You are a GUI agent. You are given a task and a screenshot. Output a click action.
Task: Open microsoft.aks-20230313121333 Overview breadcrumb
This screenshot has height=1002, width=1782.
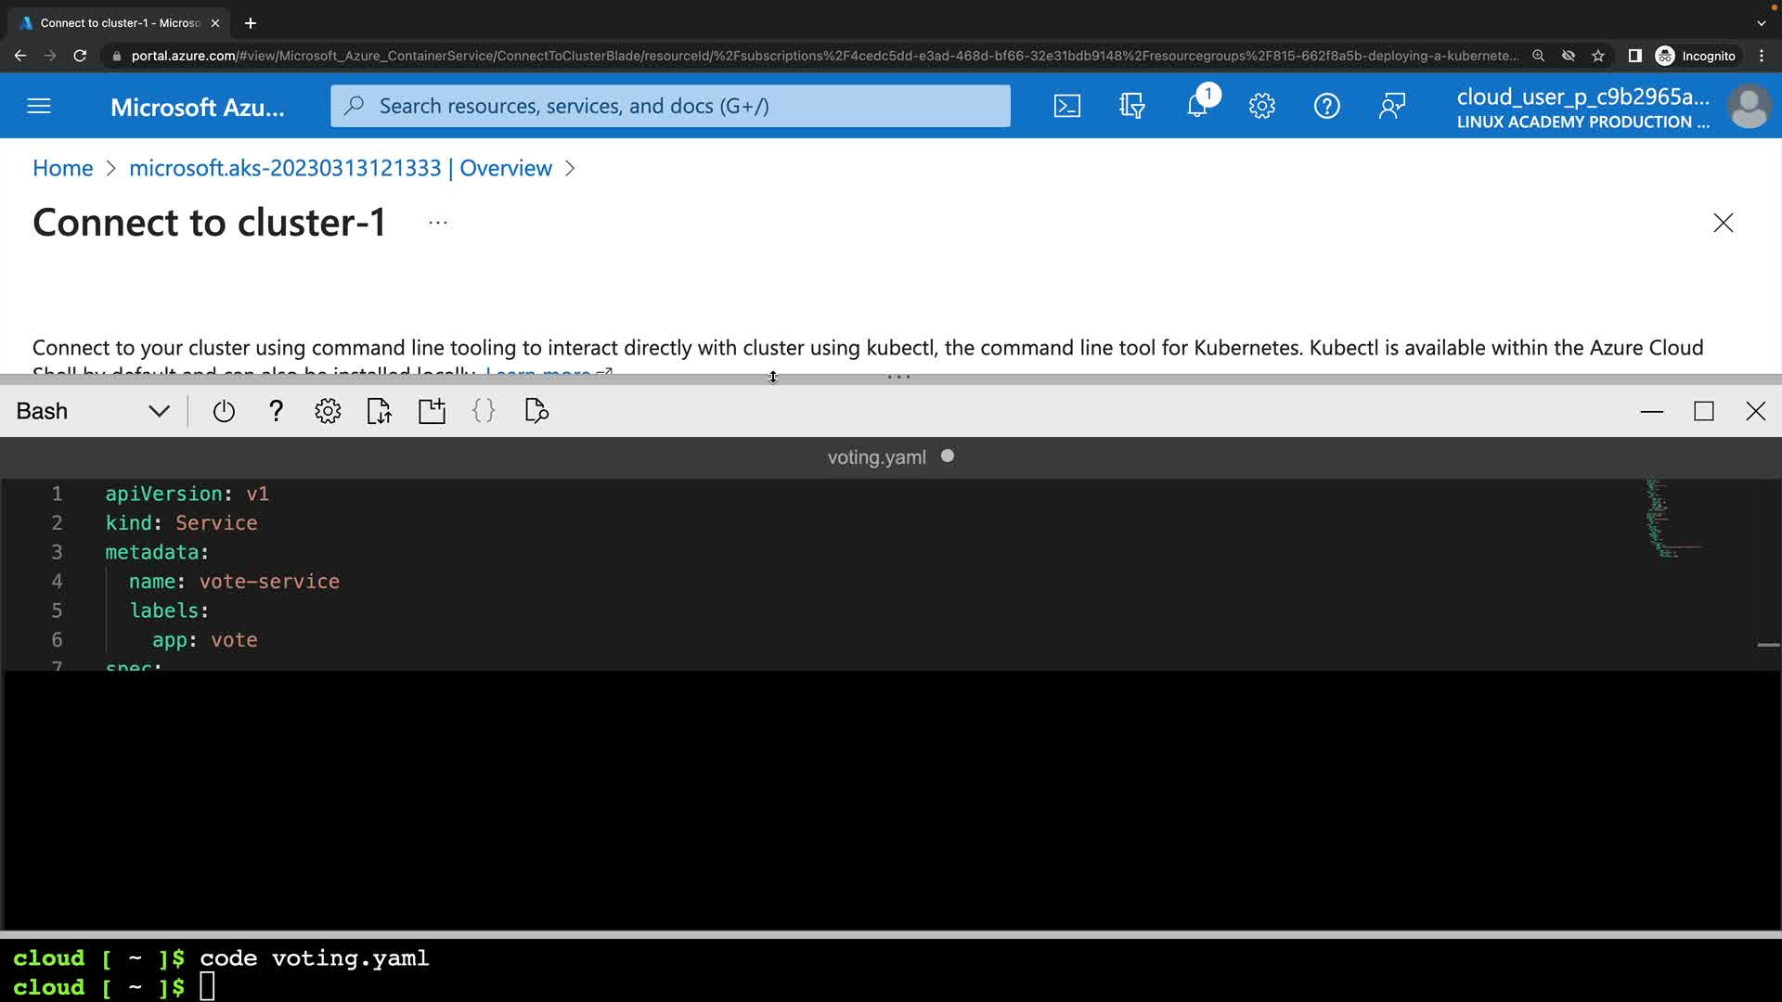340,168
